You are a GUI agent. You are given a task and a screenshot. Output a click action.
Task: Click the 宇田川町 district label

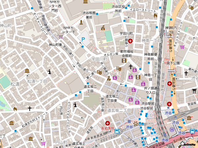(x=99, y=58)
